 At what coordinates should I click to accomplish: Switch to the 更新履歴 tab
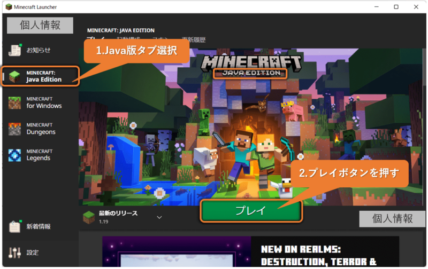(194, 40)
